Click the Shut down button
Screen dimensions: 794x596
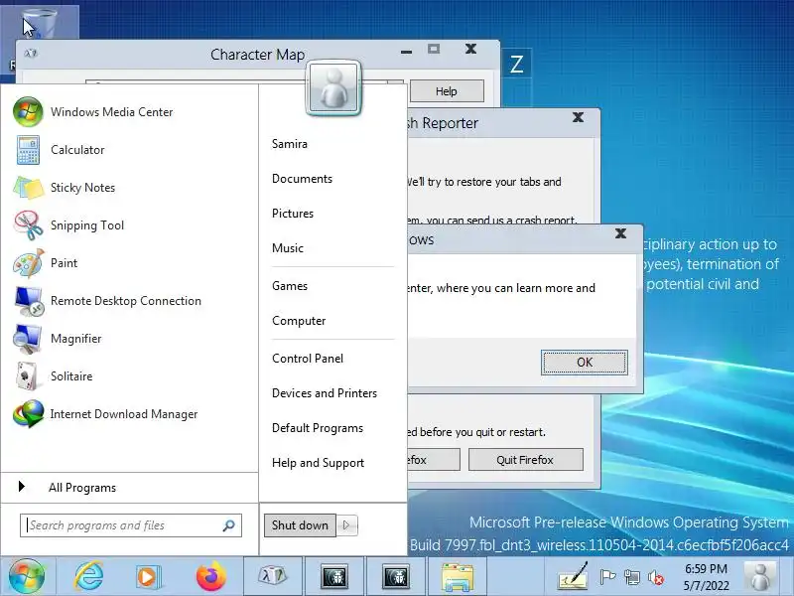point(300,525)
